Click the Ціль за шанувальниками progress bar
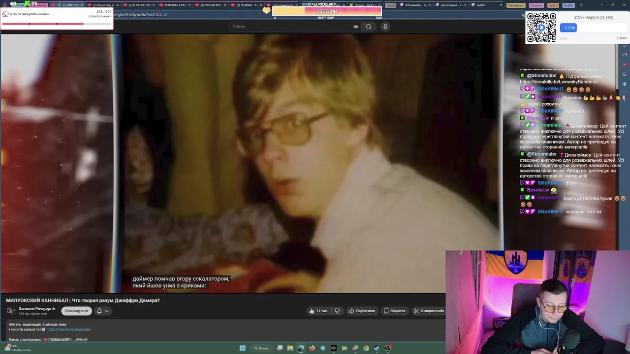The image size is (630, 354). (x=57, y=24)
